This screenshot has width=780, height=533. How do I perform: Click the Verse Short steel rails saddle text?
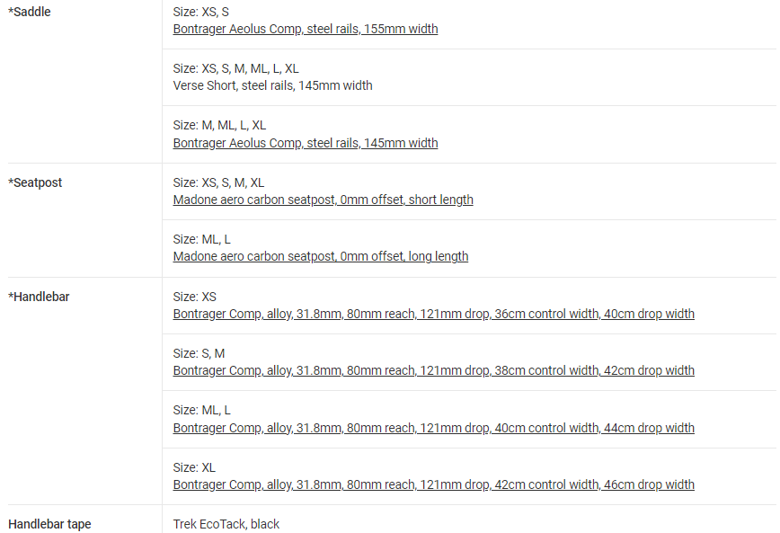click(272, 85)
